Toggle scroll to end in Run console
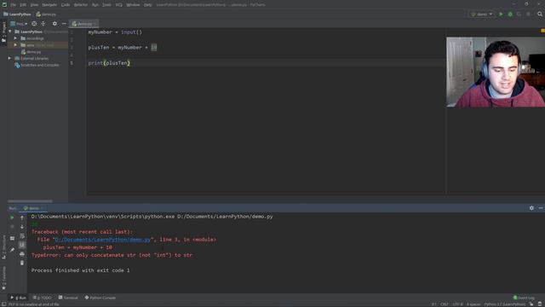545x307 pixels. (22, 245)
